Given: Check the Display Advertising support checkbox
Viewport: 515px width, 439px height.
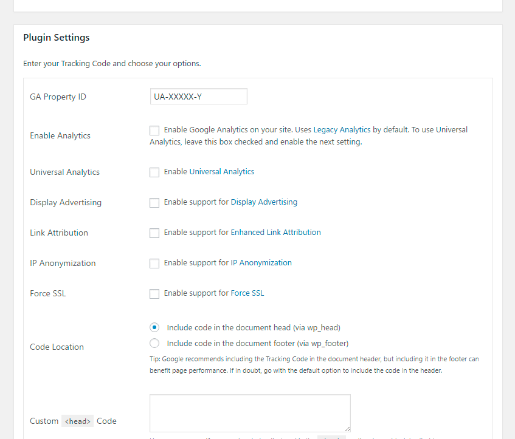Looking at the screenshot, I should click(154, 202).
